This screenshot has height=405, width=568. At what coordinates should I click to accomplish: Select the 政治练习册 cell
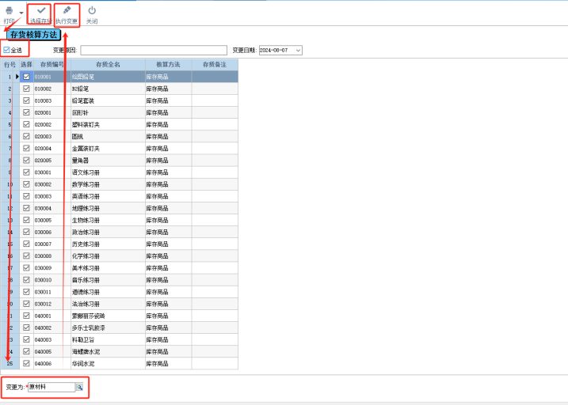click(108, 232)
